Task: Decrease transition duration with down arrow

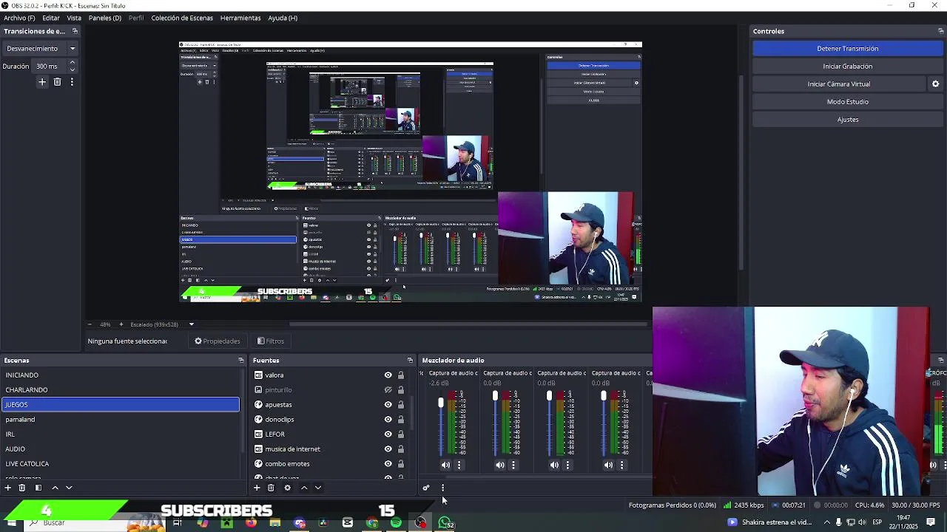Action: [72, 69]
